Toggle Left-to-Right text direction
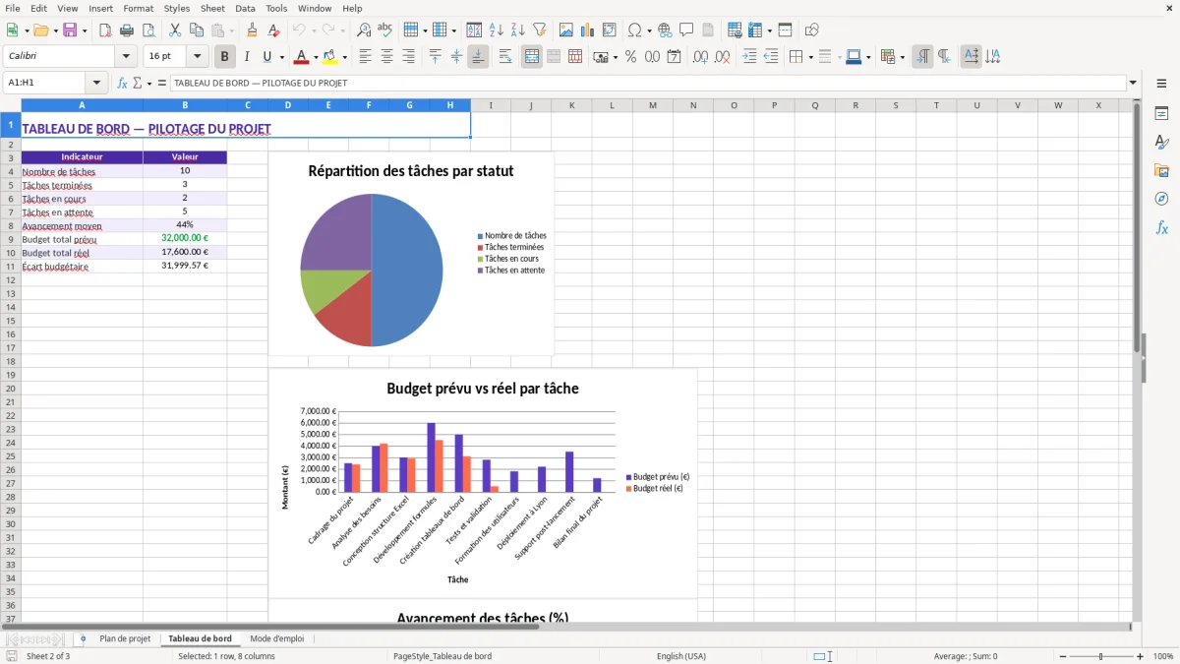The image size is (1180, 664). tap(922, 57)
